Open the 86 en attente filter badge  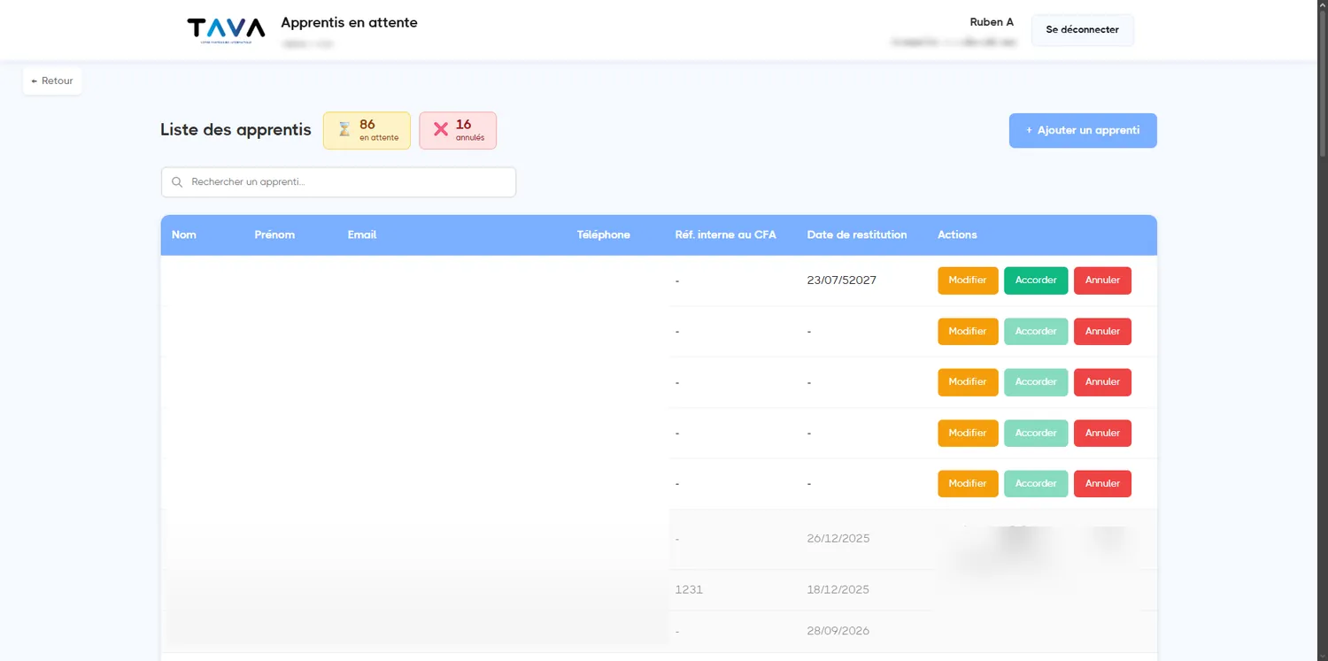(367, 130)
